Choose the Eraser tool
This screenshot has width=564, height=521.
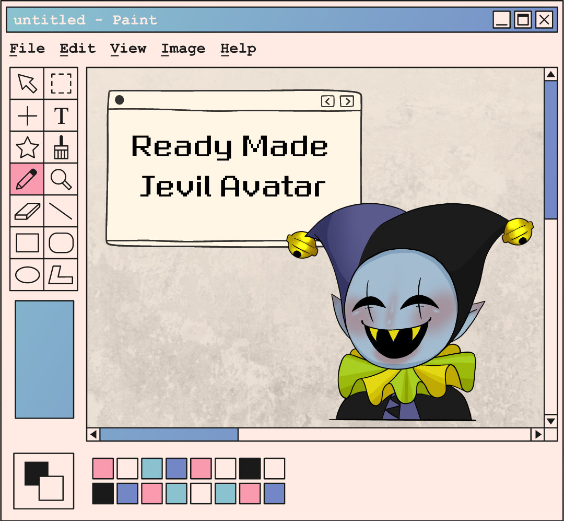pos(27,211)
